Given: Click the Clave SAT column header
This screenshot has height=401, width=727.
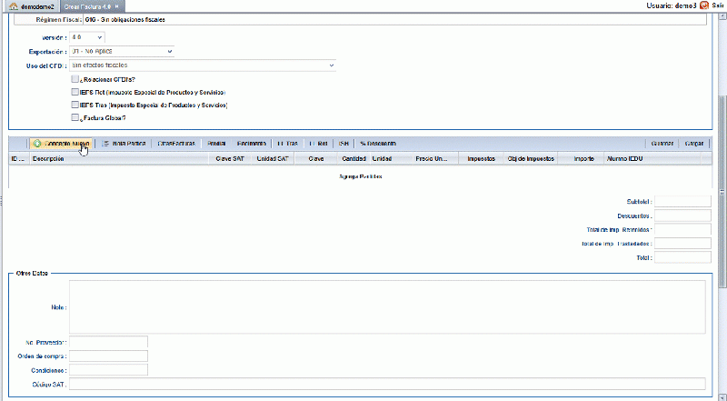Looking at the screenshot, I should point(230,159).
